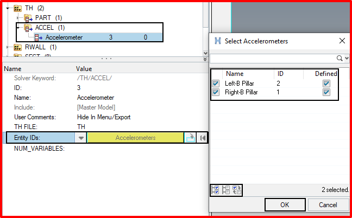Click the search input field in dialog
This screenshot has height=218, width=352.
(273, 59)
